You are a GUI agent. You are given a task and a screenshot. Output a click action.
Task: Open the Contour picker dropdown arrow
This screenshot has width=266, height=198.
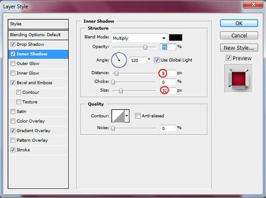[127, 116]
